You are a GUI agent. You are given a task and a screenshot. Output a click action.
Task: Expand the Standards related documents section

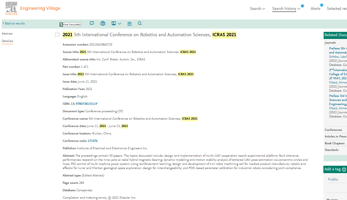(332, 150)
